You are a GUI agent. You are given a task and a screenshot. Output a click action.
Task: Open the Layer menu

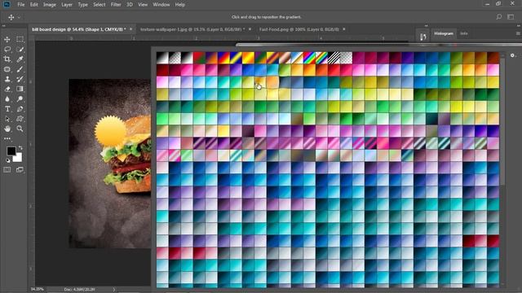(67, 5)
